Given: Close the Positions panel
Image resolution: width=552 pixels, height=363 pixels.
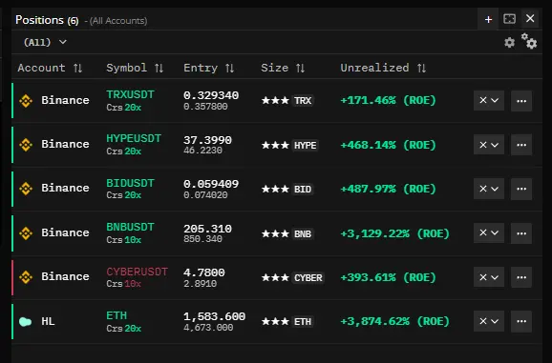Looking at the screenshot, I should [x=530, y=19].
